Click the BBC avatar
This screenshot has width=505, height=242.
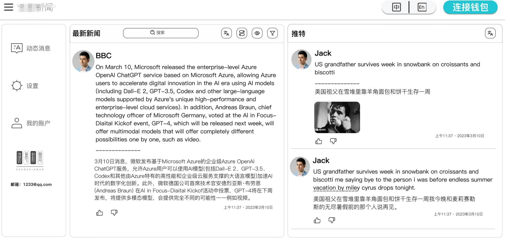click(x=83, y=61)
